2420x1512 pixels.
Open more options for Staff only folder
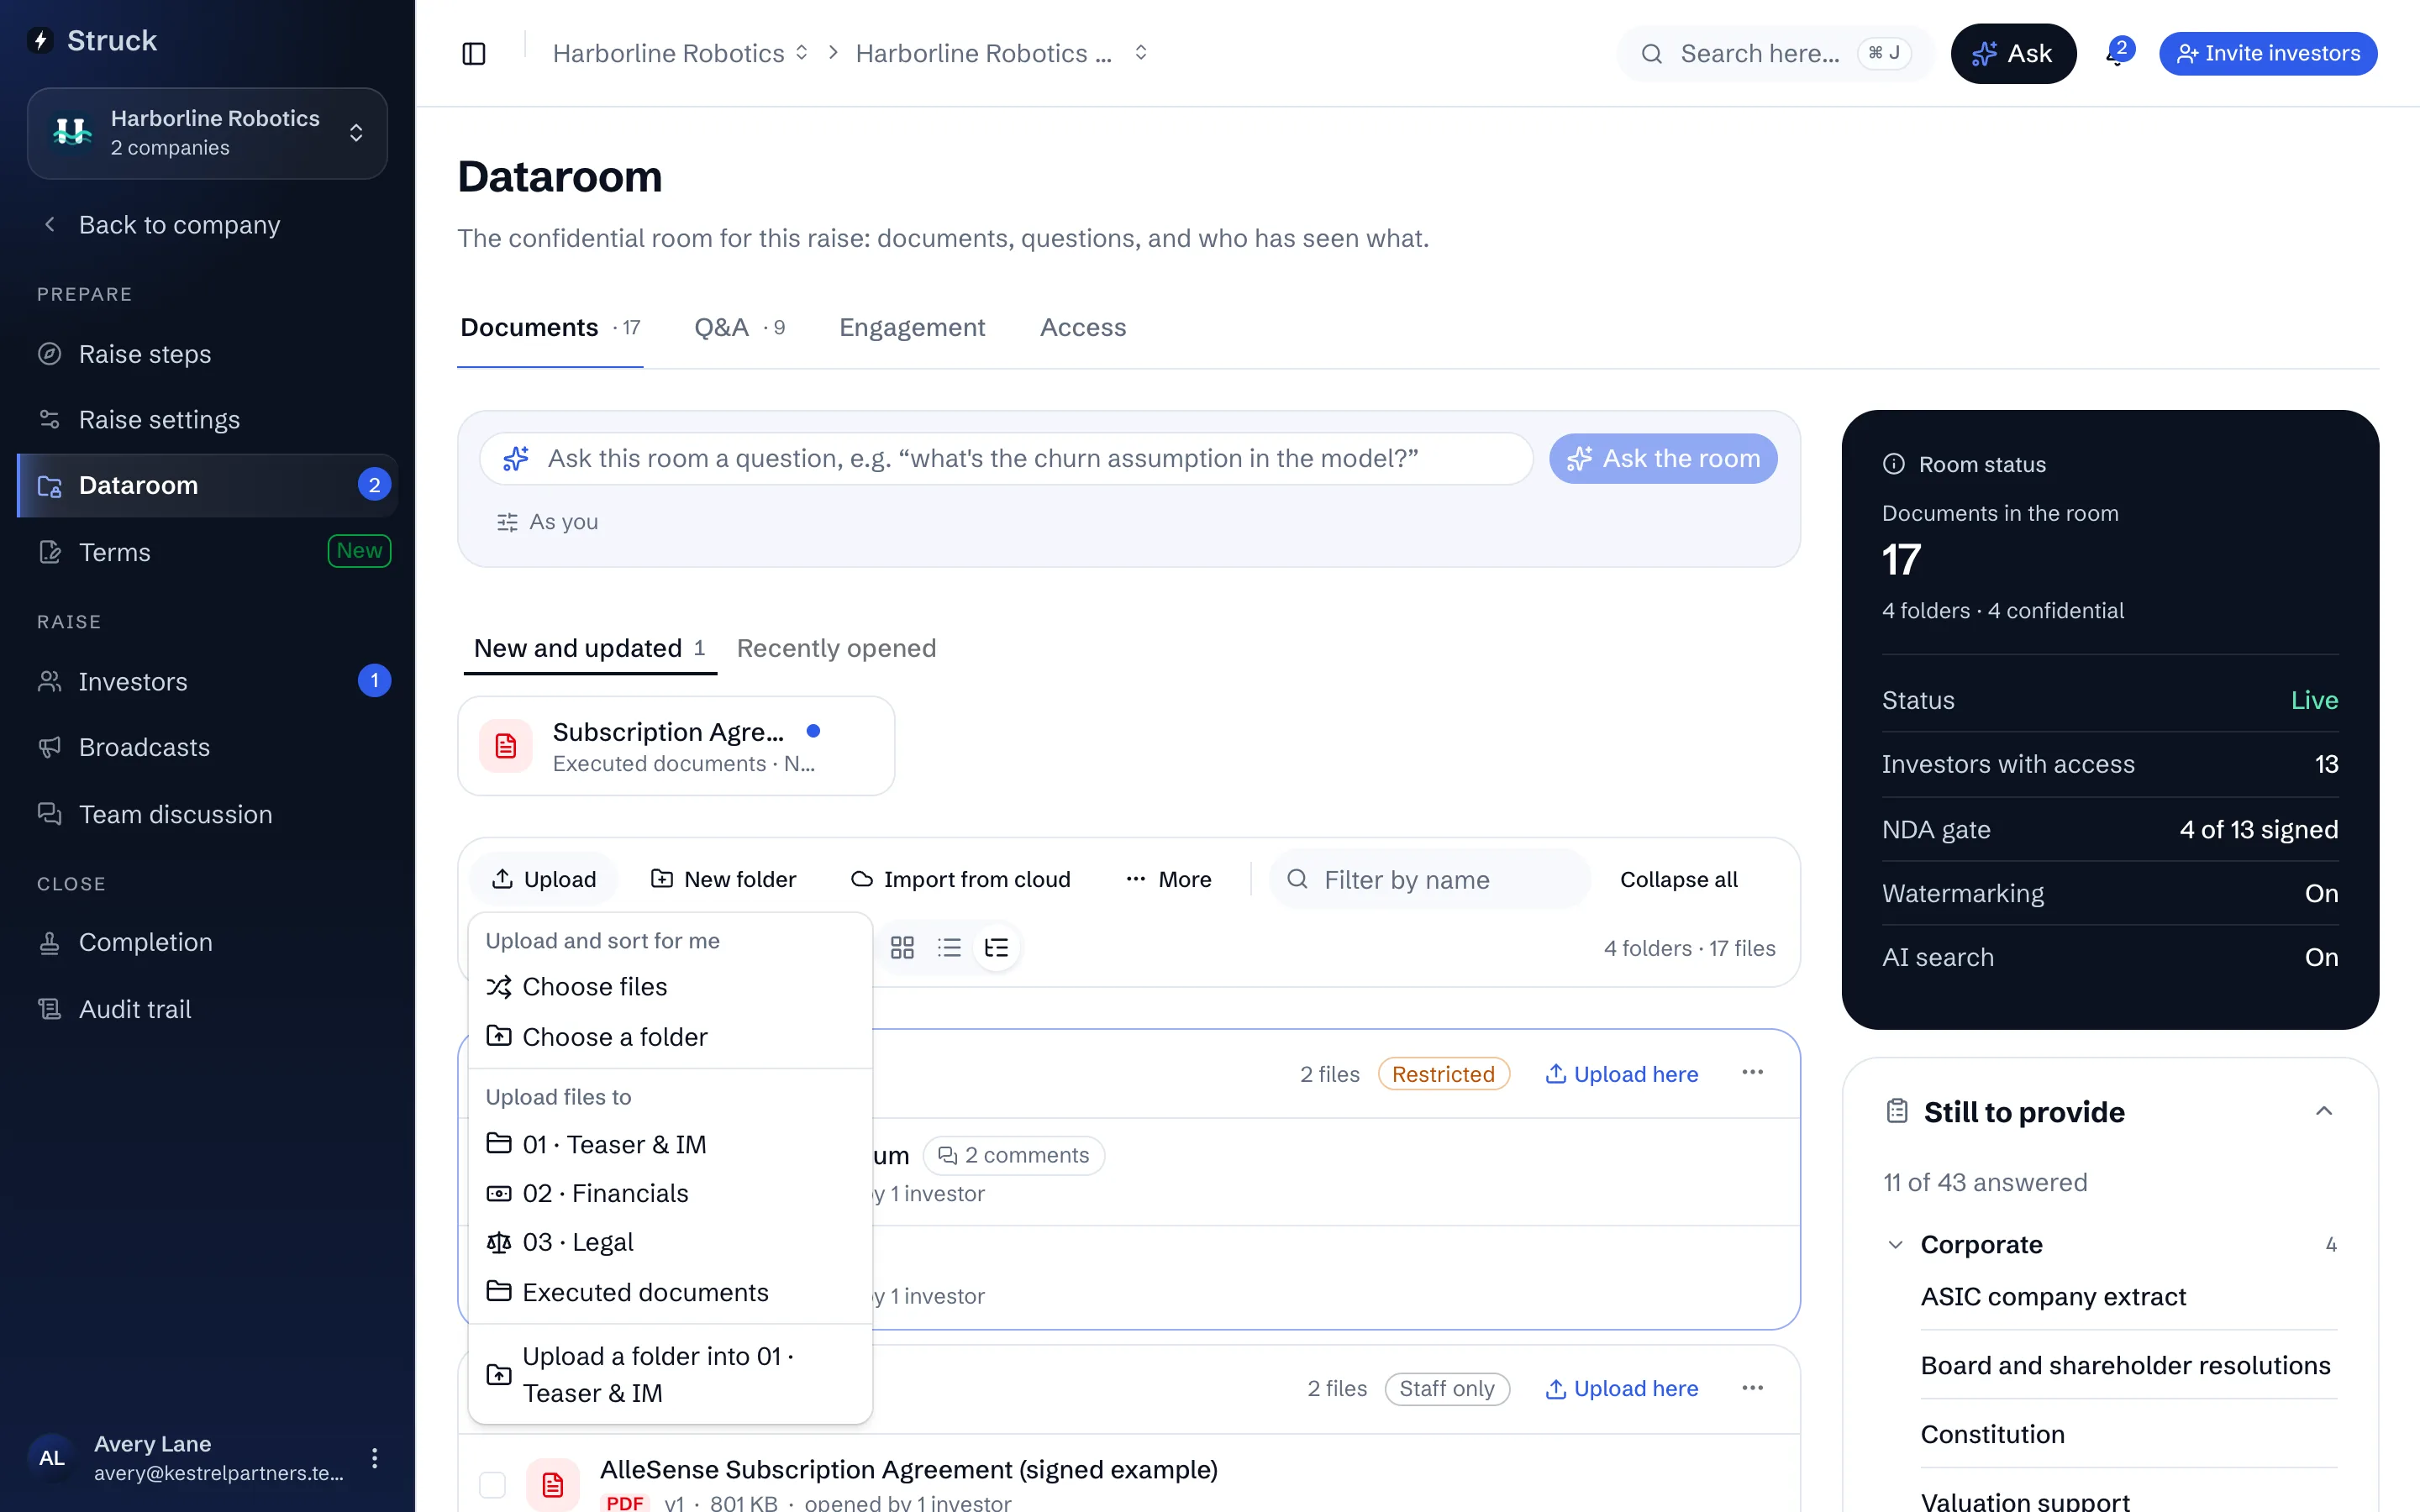[x=1752, y=1388]
